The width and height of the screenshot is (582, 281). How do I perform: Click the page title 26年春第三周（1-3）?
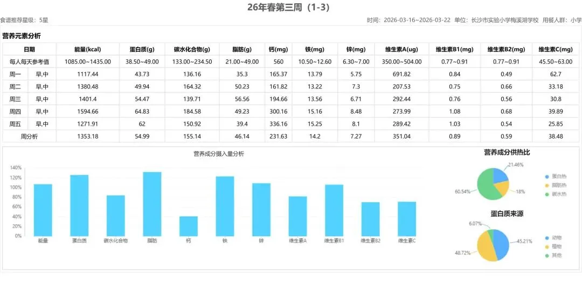(x=289, y=8)
